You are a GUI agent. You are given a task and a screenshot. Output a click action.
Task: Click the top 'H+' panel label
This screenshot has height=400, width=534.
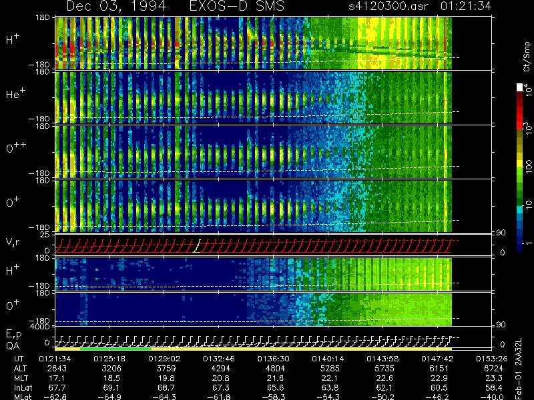[13, 39]
